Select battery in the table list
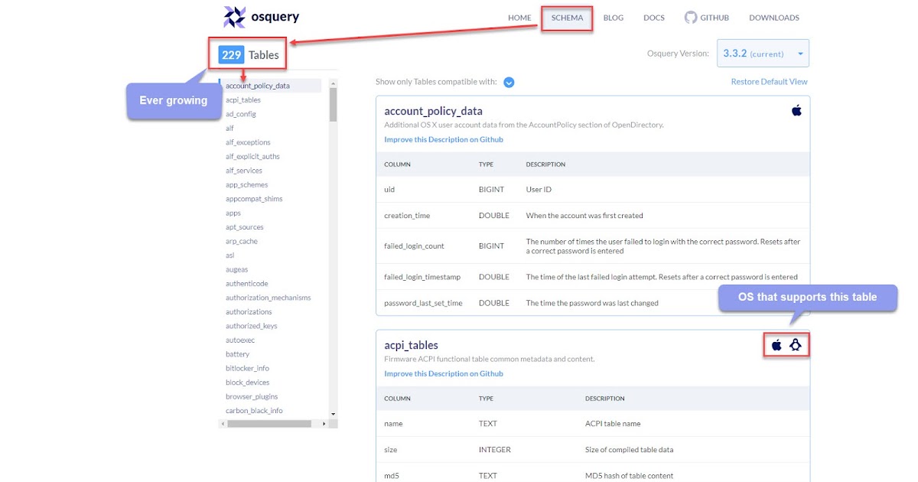This screenshot has height=482, width=918. coord(238,355)
